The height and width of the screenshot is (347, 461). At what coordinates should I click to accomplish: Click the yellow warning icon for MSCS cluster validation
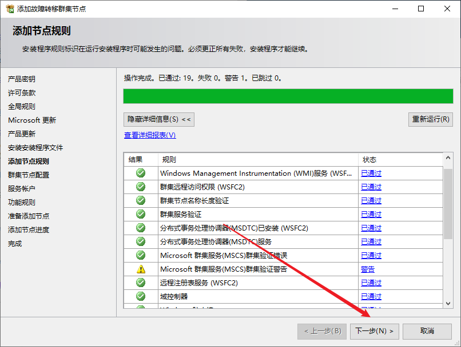click(141, 269)
